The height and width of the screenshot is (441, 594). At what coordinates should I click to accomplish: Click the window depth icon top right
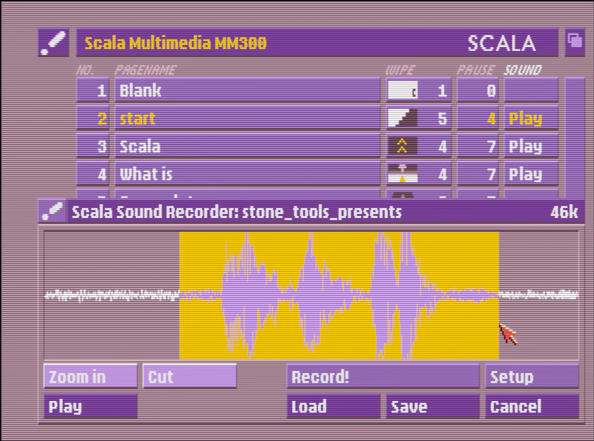click(574, 42)
